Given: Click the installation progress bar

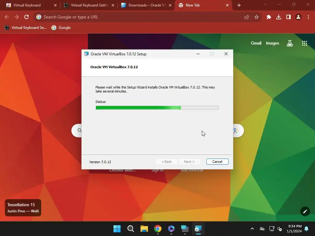Looking at the screenshot, I should [x=157, y=108].
